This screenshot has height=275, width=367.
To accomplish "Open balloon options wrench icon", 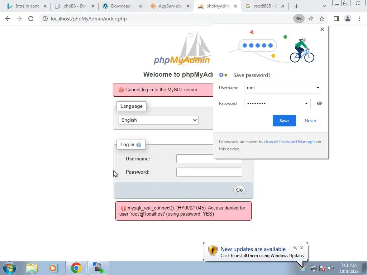I will click(295, 248).
